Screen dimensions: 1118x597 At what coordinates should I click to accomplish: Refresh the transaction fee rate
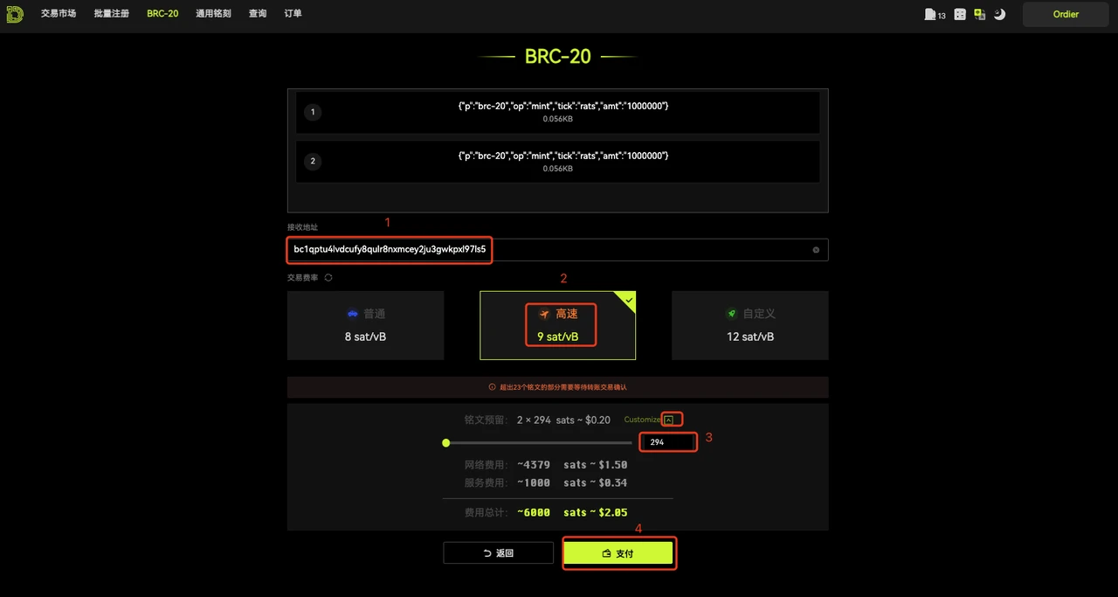point(328,278)
